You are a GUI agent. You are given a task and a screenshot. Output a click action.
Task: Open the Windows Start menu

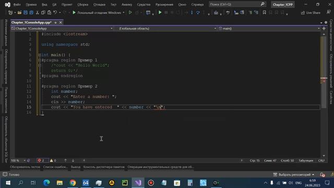click(x=8, y=183)
